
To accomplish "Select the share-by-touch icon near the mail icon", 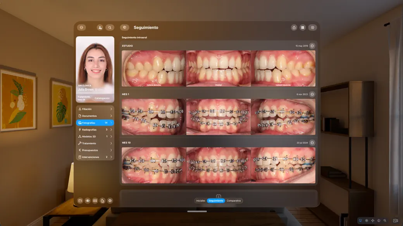I will click(x=102, y=201).
